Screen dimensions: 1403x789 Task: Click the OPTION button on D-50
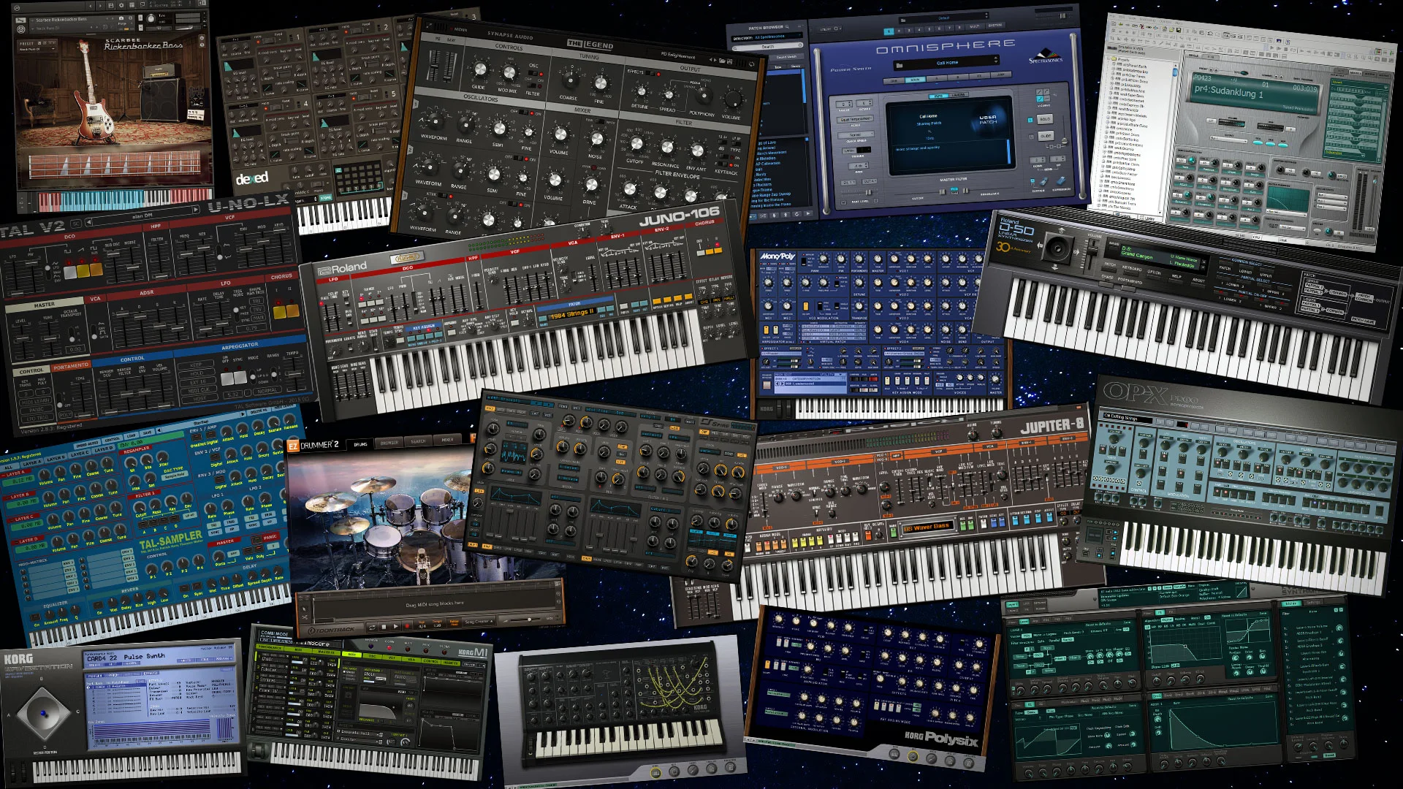tap(1154, 276)
